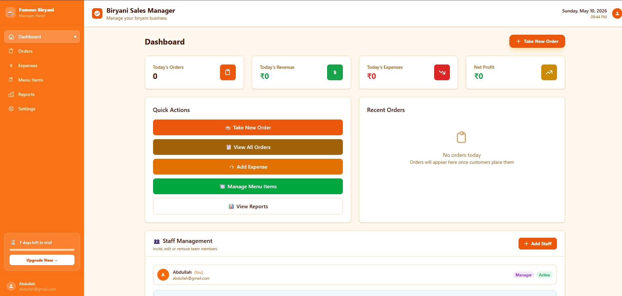Image resolution: width=622 pixels, height=296 pixels.
Task: Click the Reports bar chart icon in sidebar
Action: click(11, 94)
